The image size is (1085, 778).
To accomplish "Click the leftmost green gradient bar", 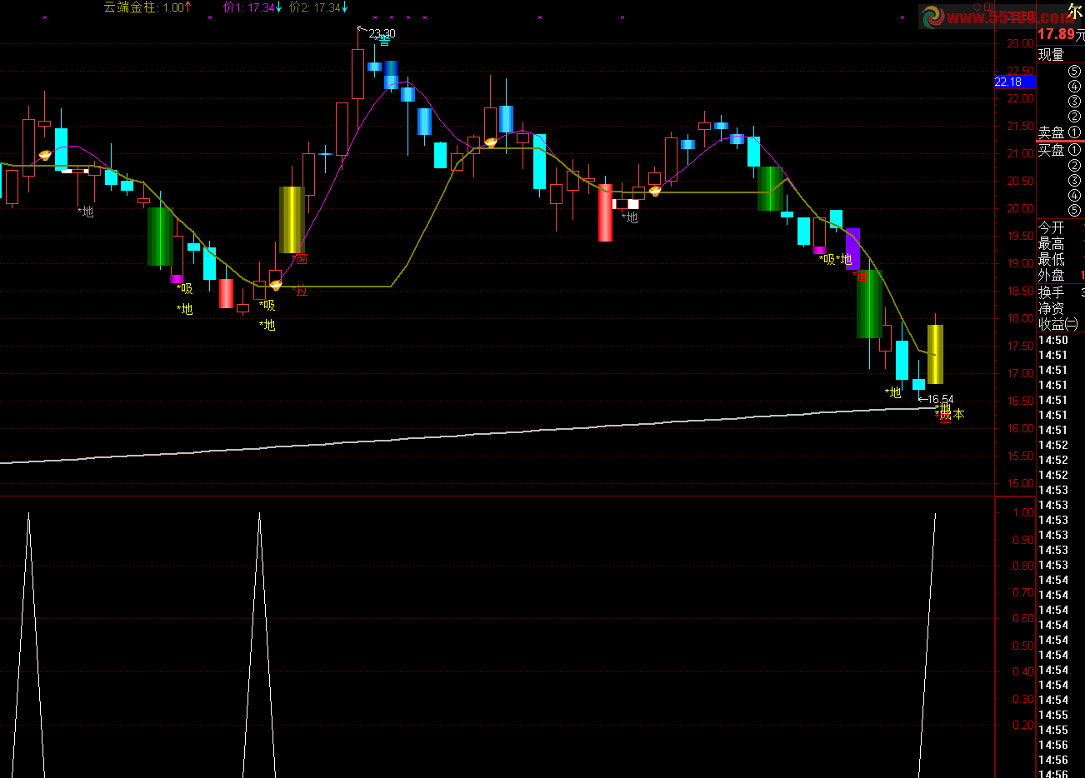I will pos(160,237).
